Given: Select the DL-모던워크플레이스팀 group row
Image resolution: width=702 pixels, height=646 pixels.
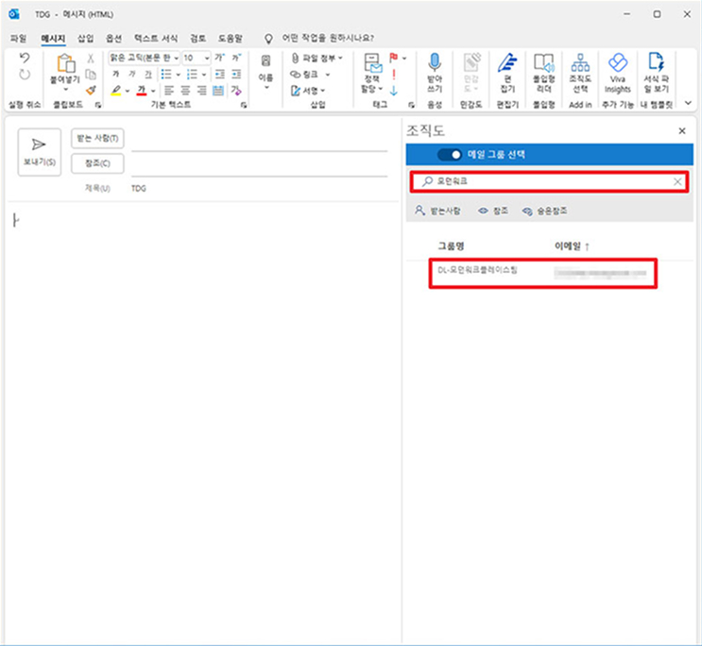Looking at the screenshot, I should click(x=542, y=273).
